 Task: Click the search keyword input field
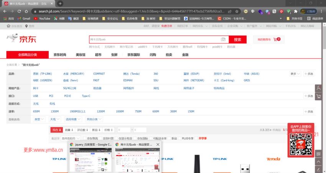pos(153,39)
